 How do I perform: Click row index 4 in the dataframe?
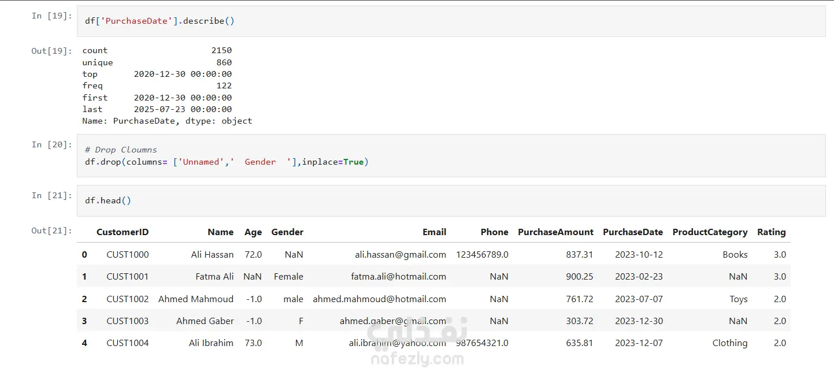click(x=84, y=343)
